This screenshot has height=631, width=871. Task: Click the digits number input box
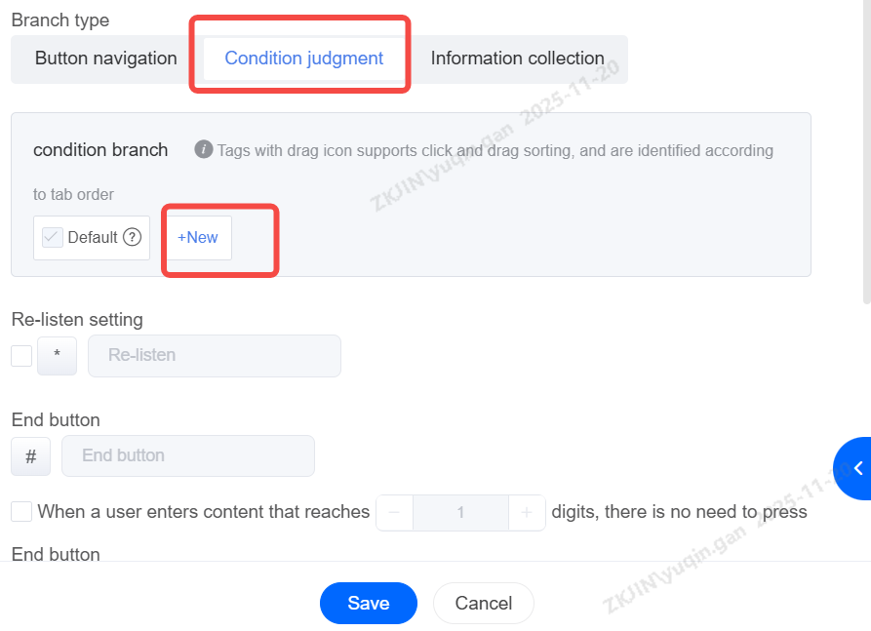(460, 512)
